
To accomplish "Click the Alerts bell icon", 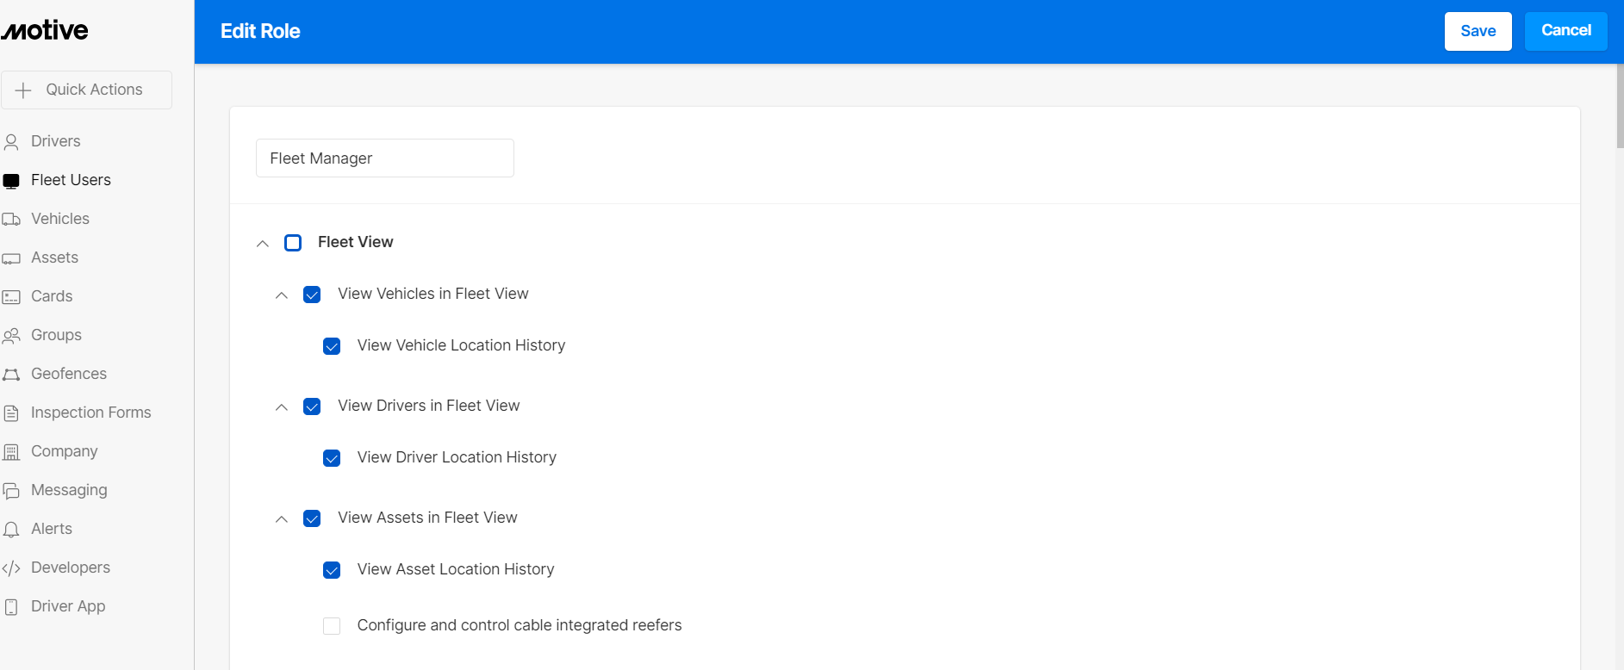I will tap(11, 530).
